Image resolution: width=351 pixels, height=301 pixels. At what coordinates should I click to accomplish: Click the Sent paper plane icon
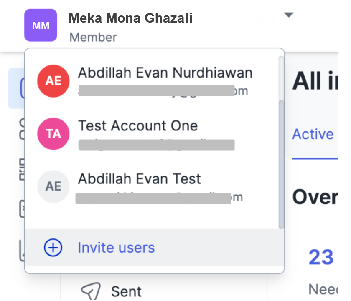[x=89, y=291]
